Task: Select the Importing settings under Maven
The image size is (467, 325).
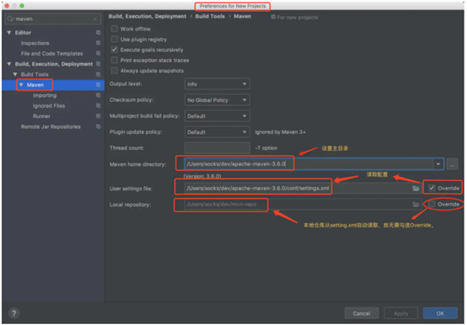Action: (x=45, y=95)
